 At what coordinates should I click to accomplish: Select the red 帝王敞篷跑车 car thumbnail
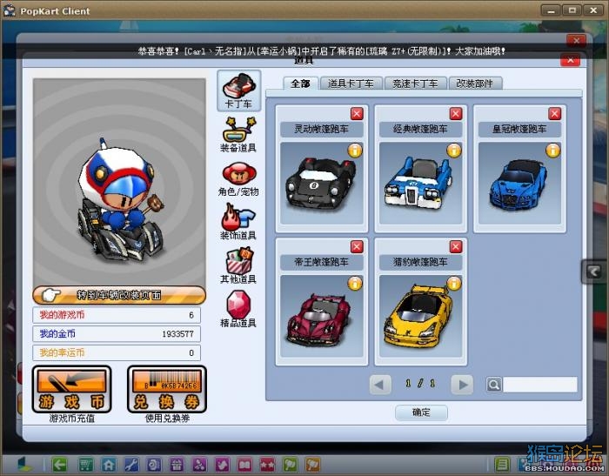click(x=321, y=316)
